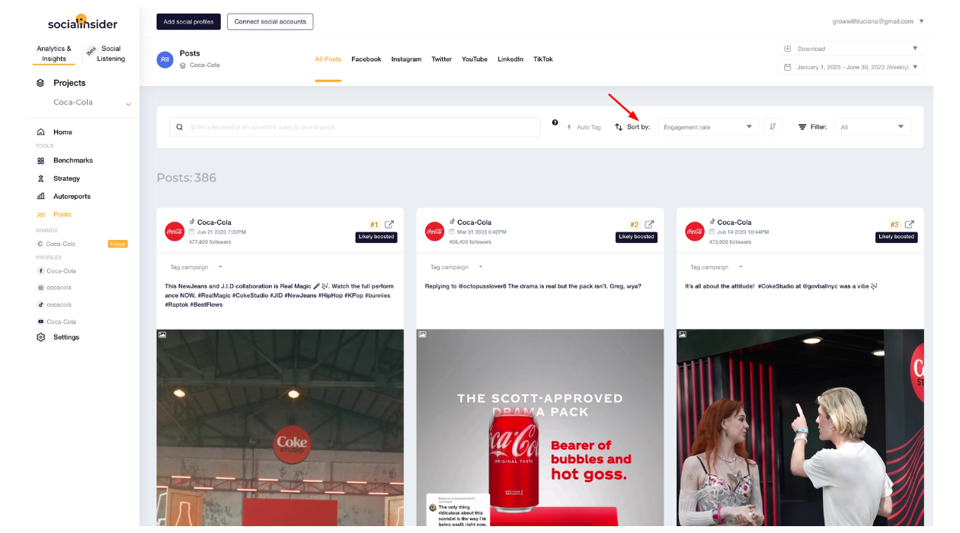Image resolution: width=960 pixels, height=533 pixels.
Task: Click the Likely boosted badge on post #1
Action: (x=376, y=237)
